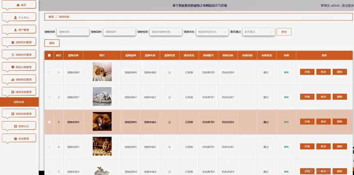Tick the select-all checkbox in the table header
354x175 pixels.
coord(49,55)
